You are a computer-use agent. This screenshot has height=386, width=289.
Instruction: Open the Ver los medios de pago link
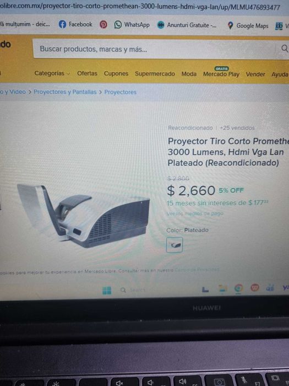point(195,213)
